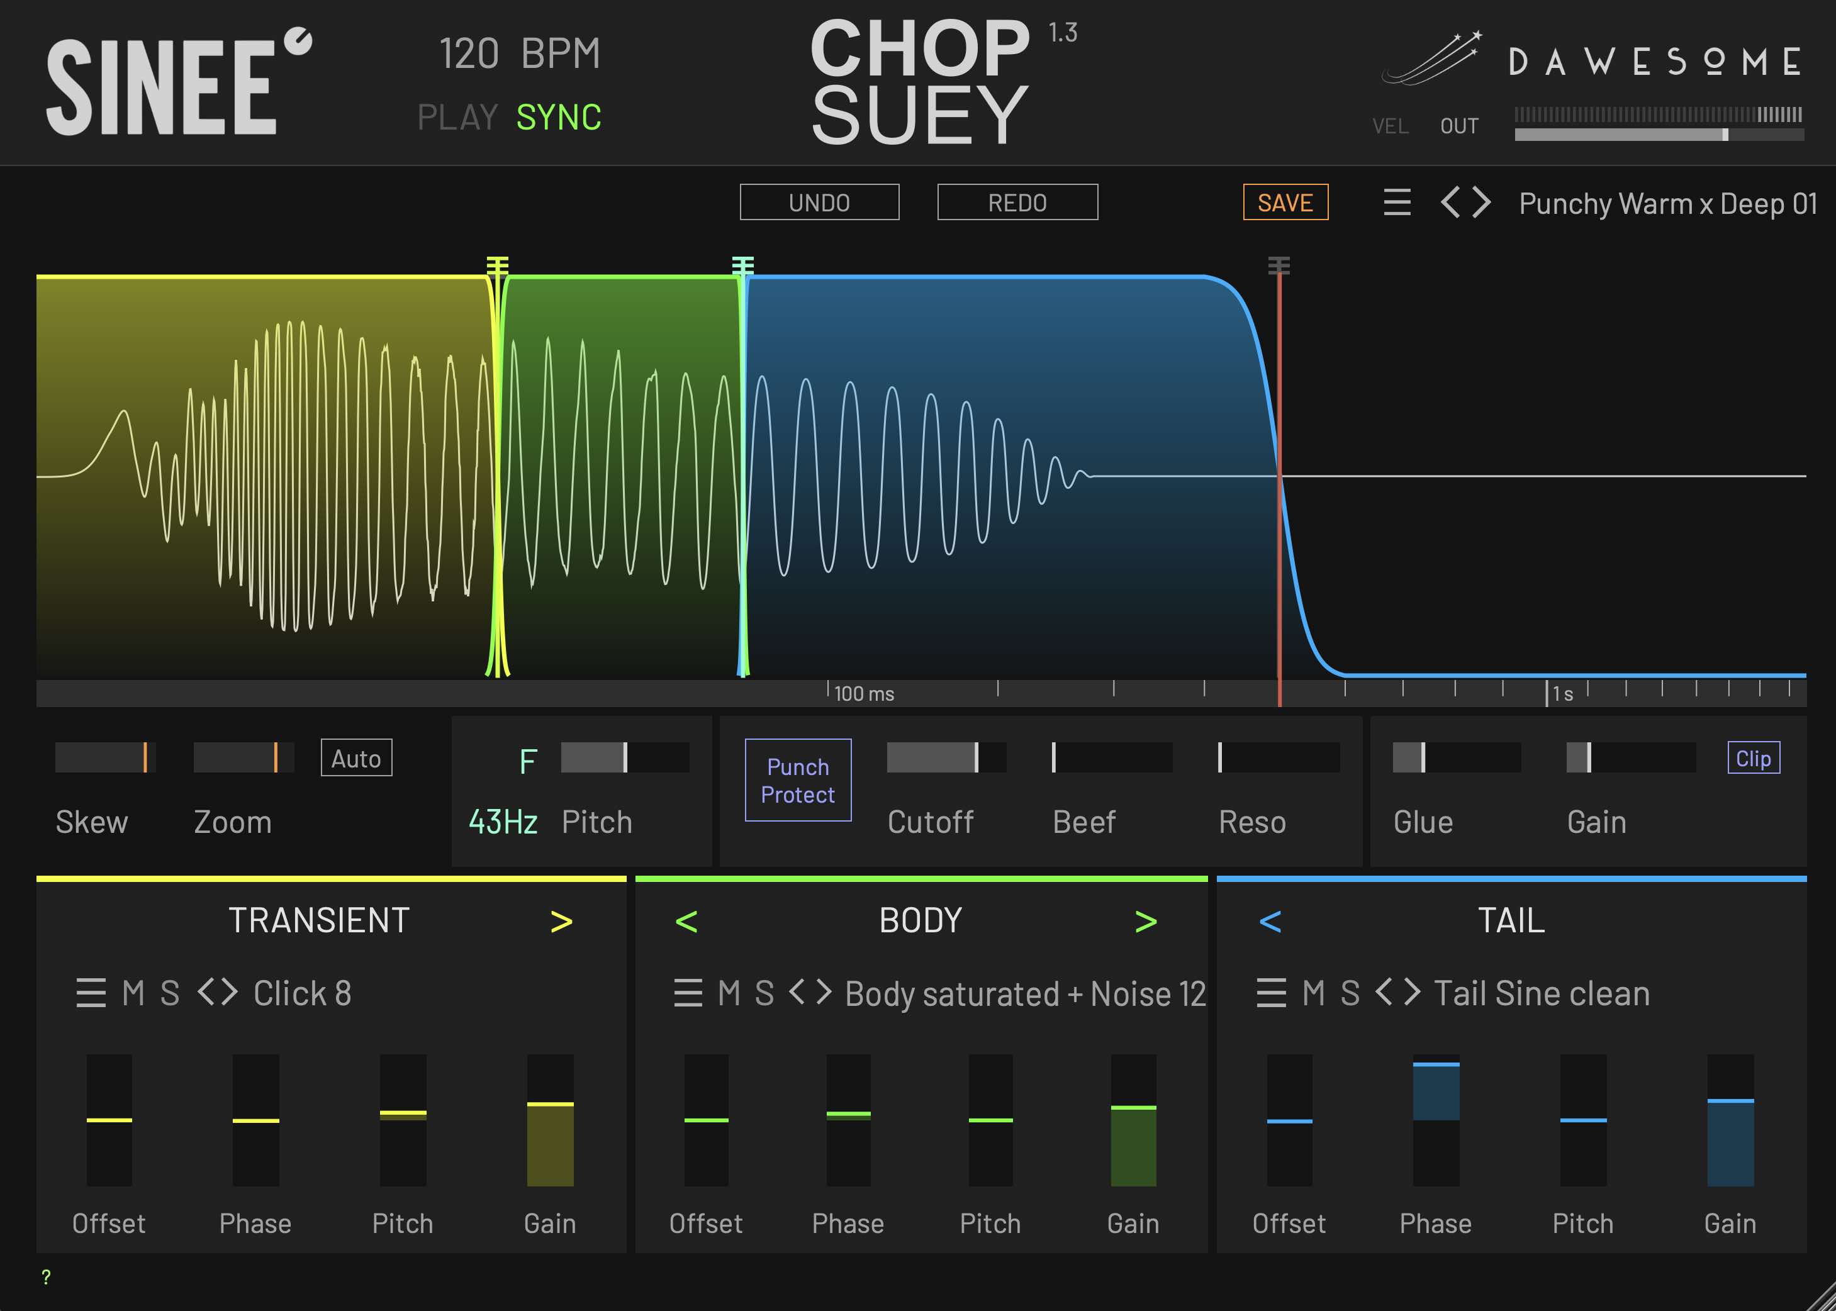Select the TAIL section header
This screenshot has width=1836, height=1311.
point(1511,920)
